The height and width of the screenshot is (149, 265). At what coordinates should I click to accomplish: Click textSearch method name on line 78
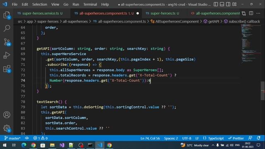point(47,102)
